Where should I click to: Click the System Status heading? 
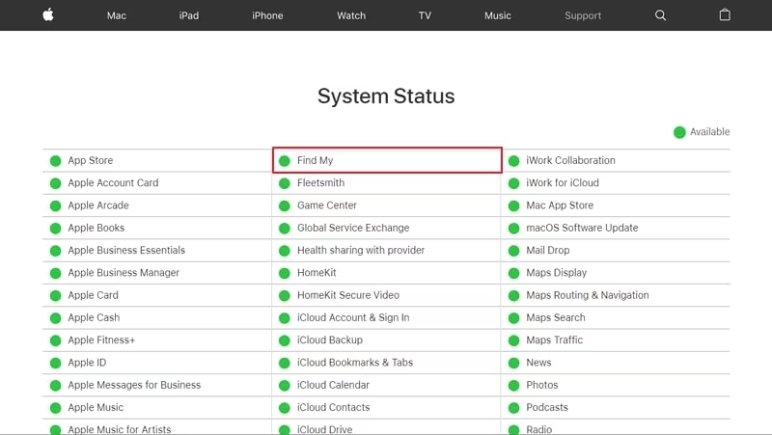point(386,95)
